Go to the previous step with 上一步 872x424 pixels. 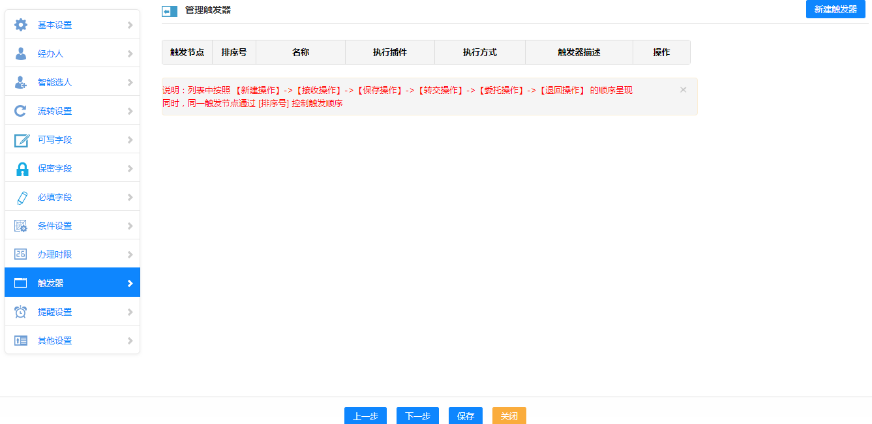365,416
